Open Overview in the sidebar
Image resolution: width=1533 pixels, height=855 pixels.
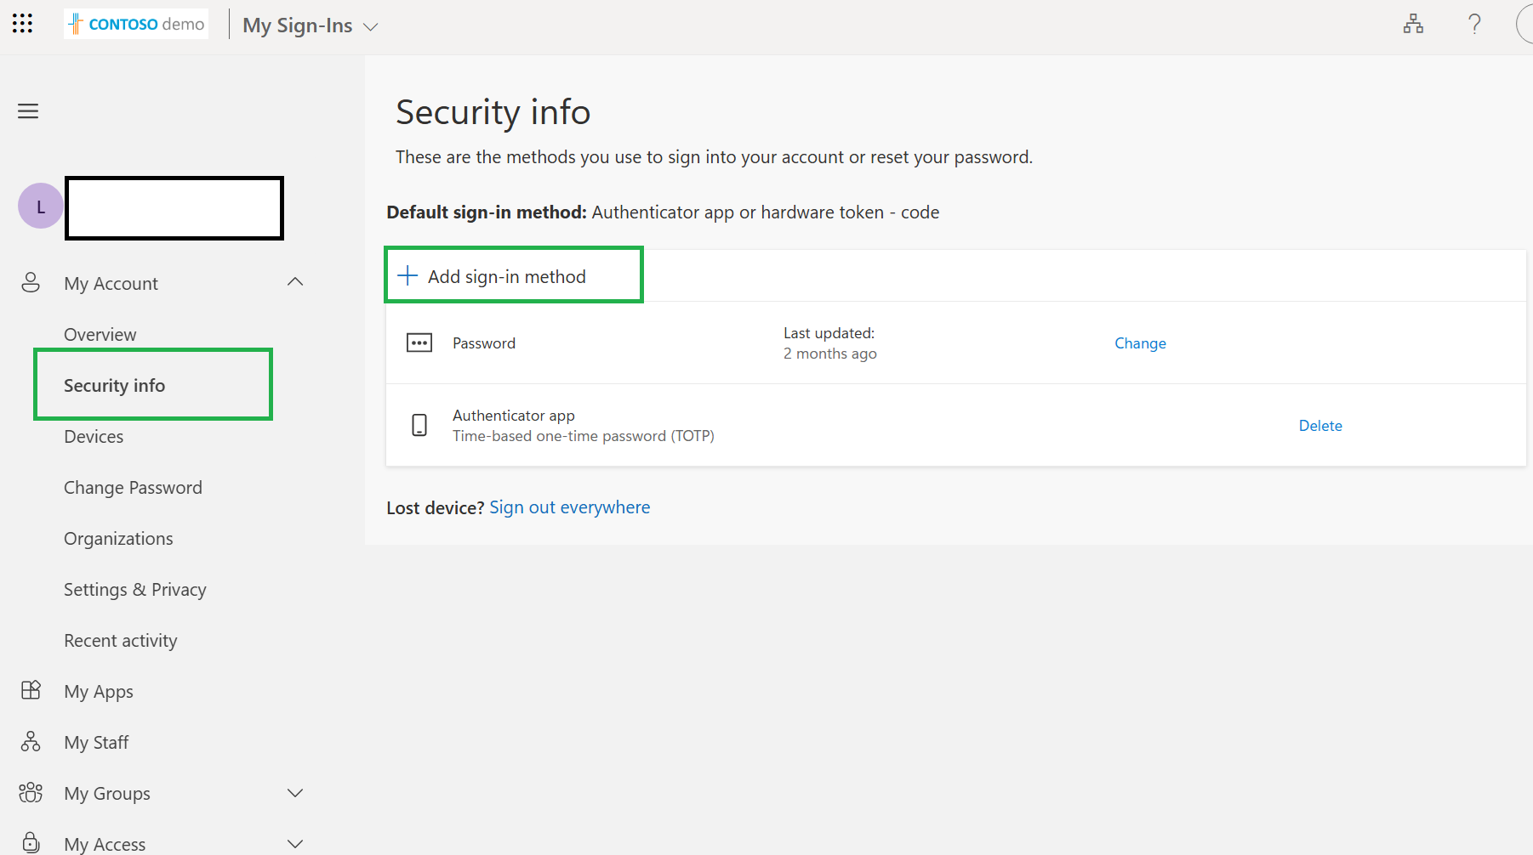coord(100,335)
